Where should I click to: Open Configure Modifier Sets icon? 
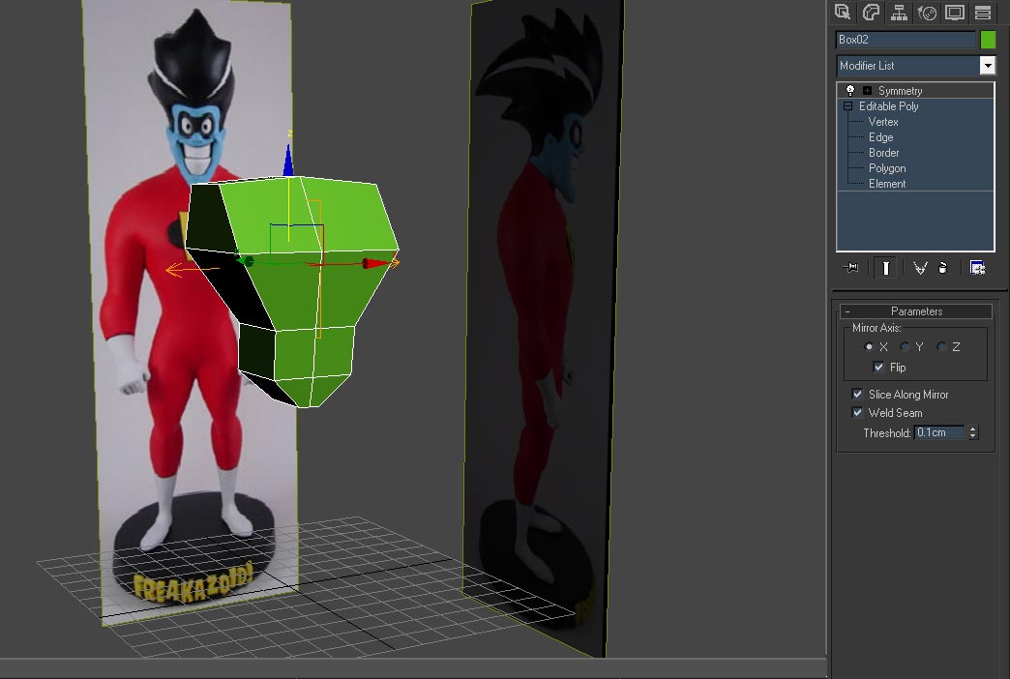coord(978,267)
